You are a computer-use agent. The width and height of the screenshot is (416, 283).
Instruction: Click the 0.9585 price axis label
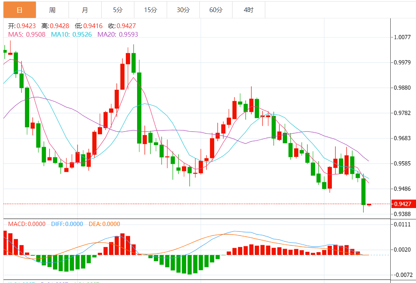[x=403, y=163]
